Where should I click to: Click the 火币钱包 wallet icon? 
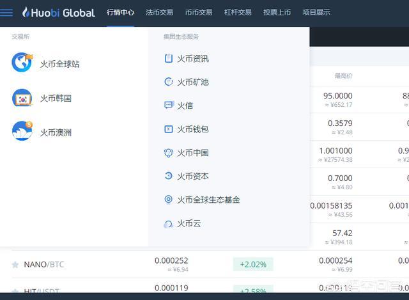pyautogui.click(x=169, y=129)
